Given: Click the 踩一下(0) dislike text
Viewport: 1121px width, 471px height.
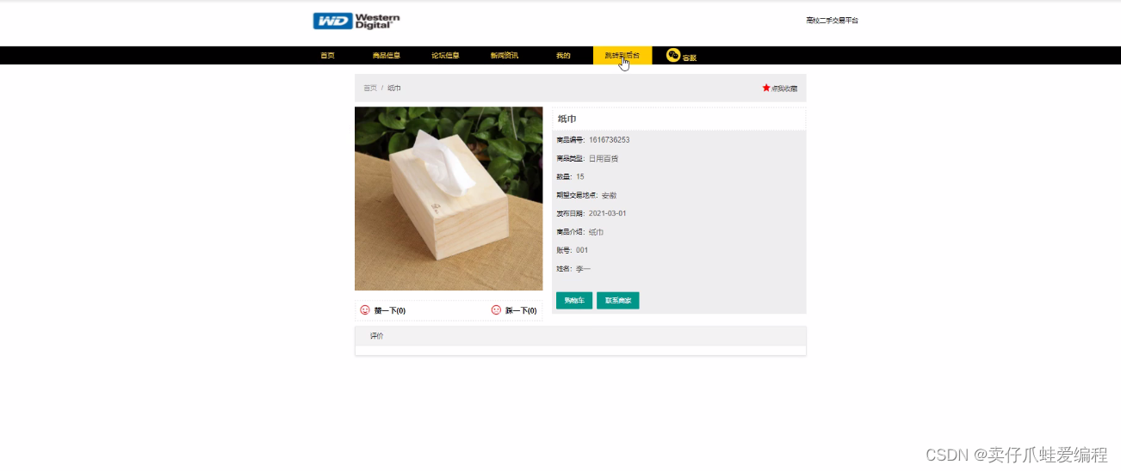Looking at the screenshot, I should click(x=521, y=311).
